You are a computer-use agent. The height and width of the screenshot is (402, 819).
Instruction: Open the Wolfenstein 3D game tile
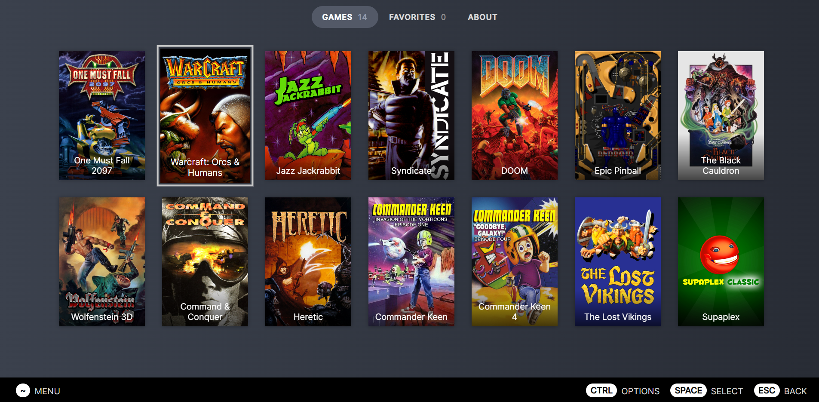coord(102,262)
